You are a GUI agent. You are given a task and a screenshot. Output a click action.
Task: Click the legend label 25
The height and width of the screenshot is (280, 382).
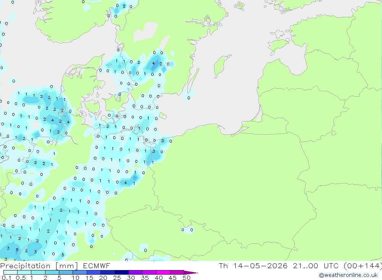coord(117,278)
